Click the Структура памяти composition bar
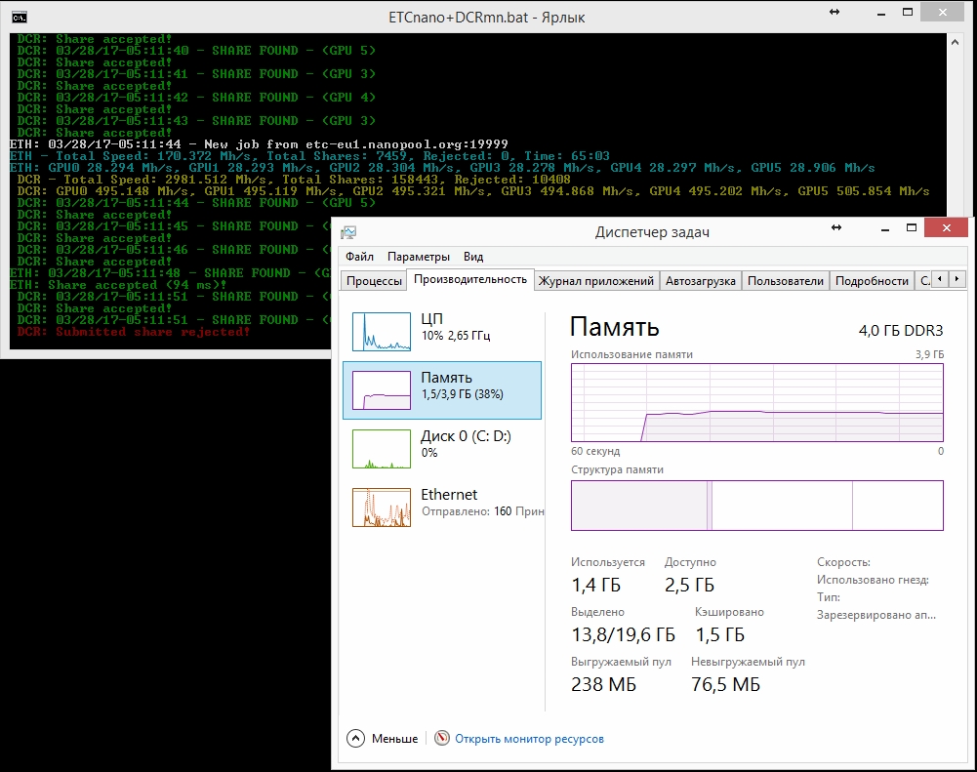The height and width of the screenshot is (772, 977). coord(756,506)
